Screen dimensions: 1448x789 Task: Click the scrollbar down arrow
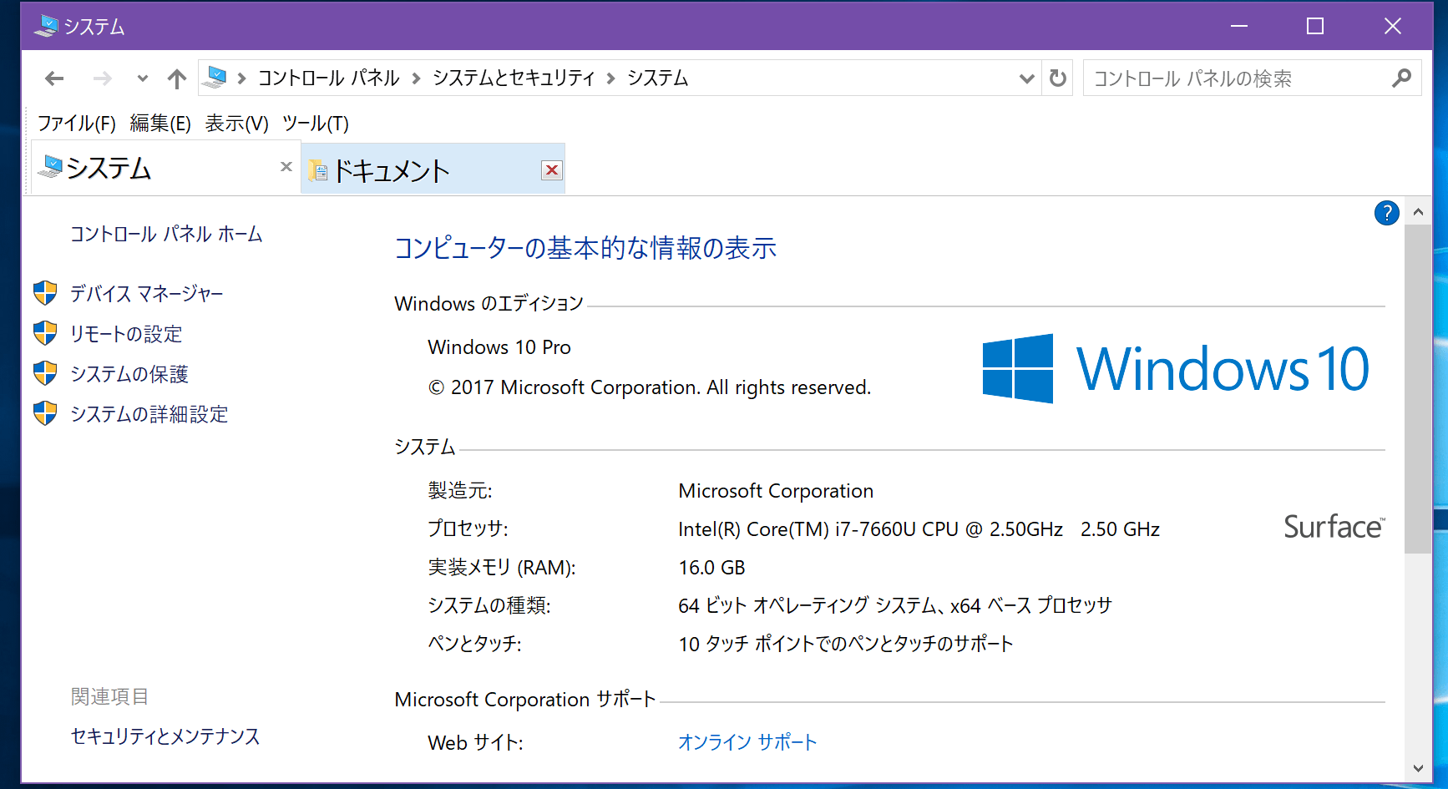pos(1418,768)
